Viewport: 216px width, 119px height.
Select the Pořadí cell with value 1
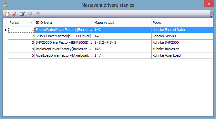pyautogui.click(x=22, y=30)
